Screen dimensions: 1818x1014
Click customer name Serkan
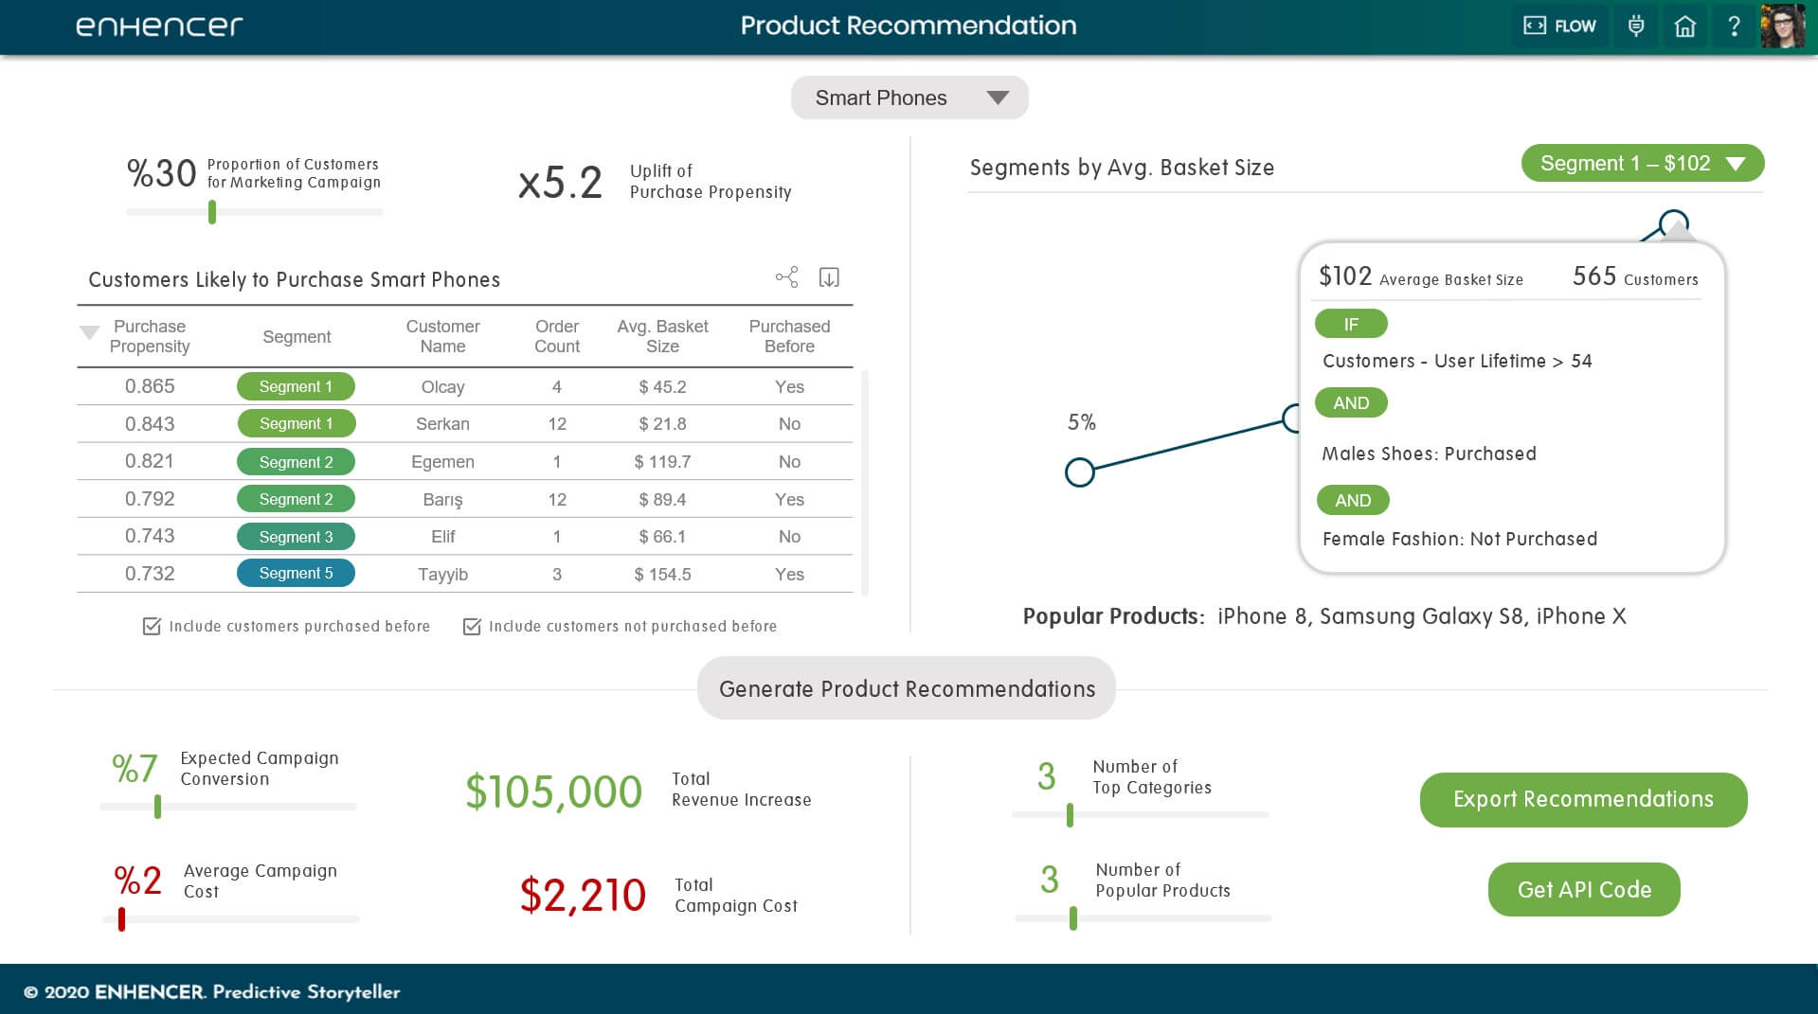click(x=442, y=423)
